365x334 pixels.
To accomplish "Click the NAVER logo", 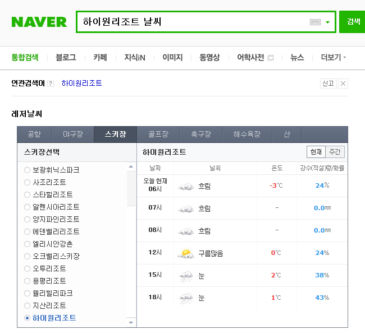I will pyautogui.click(x=39, y=22).
